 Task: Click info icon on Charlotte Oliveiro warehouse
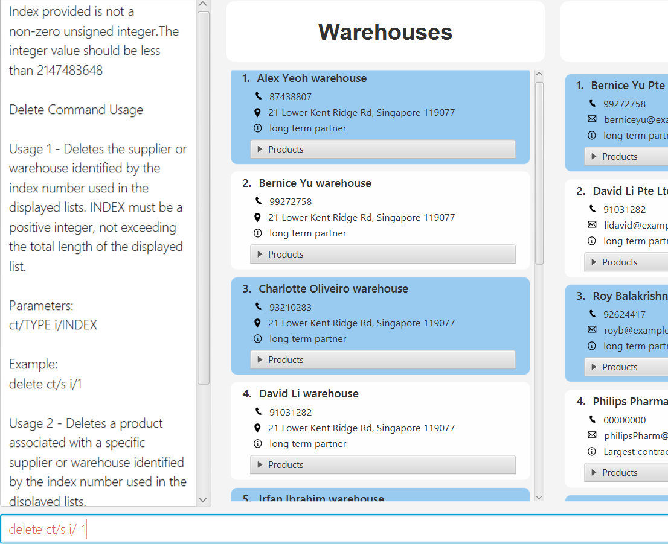coord(258,338)
